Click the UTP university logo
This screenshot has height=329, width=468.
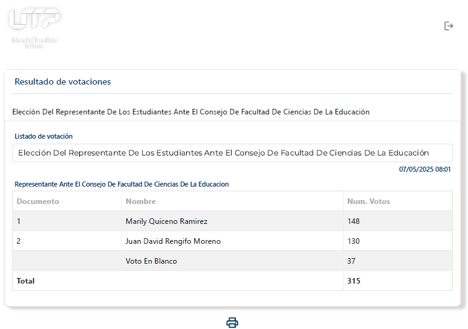pyautogui.click(x=35, y=29)
